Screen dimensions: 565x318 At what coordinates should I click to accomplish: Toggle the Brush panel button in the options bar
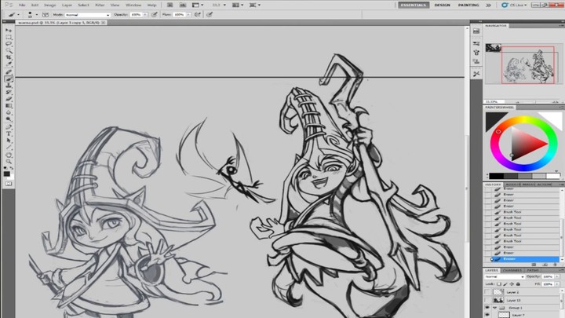pos(46,14)
